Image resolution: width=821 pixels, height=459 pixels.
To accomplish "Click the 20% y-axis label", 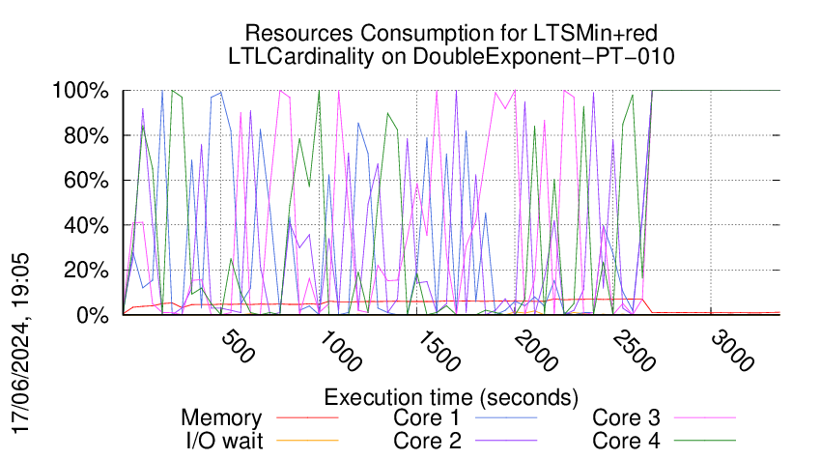I will click(86, 271).
